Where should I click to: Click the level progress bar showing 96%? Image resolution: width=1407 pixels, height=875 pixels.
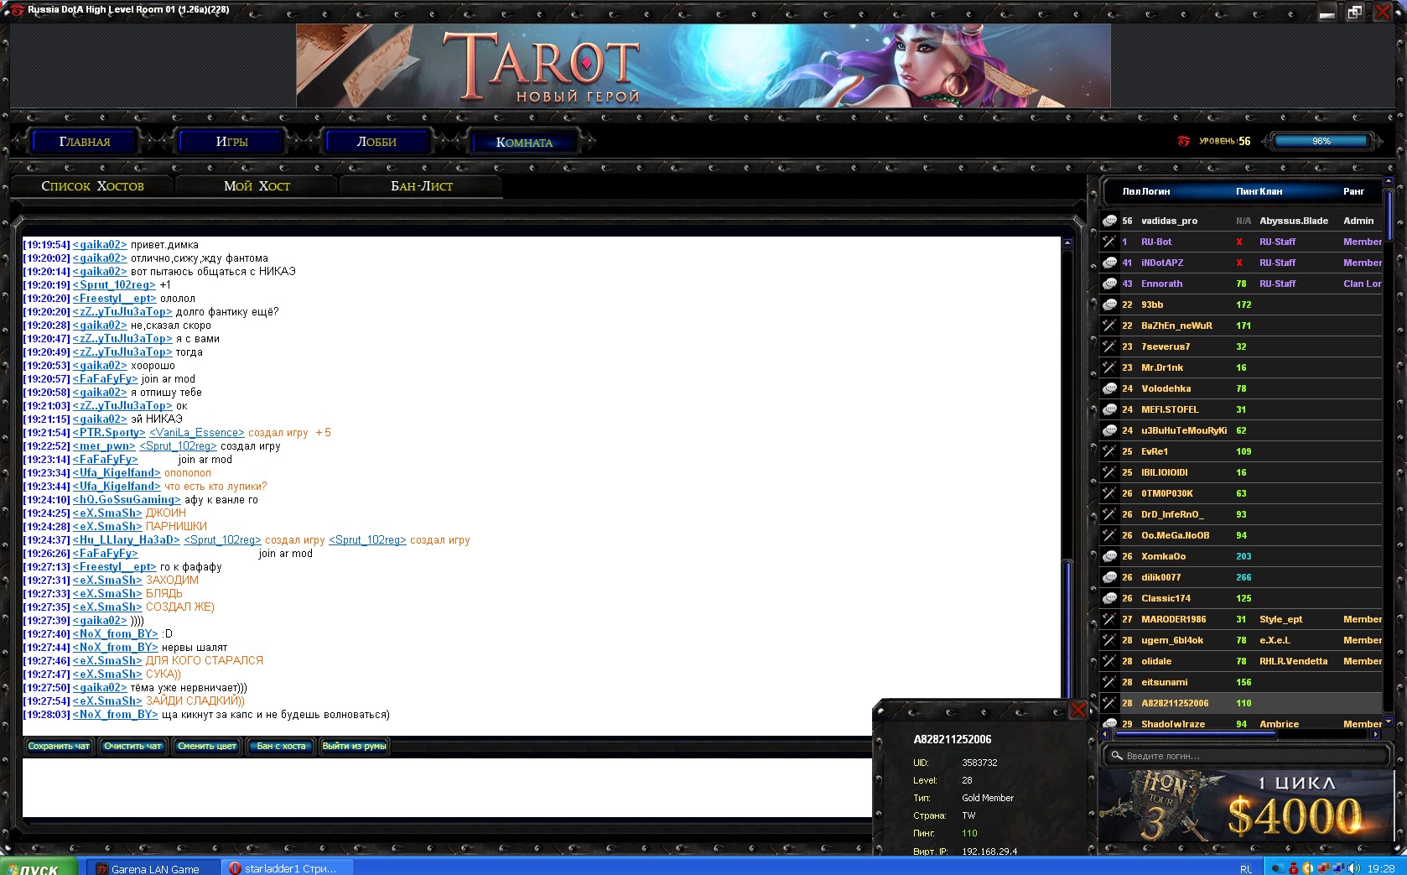(1322, 141)
